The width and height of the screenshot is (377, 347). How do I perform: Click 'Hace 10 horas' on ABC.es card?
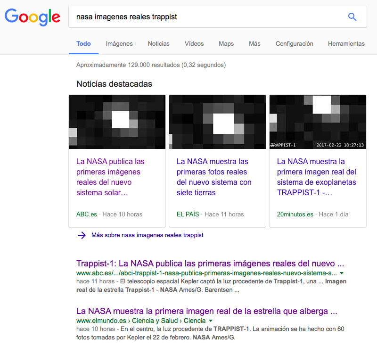[x=123, y=214]
